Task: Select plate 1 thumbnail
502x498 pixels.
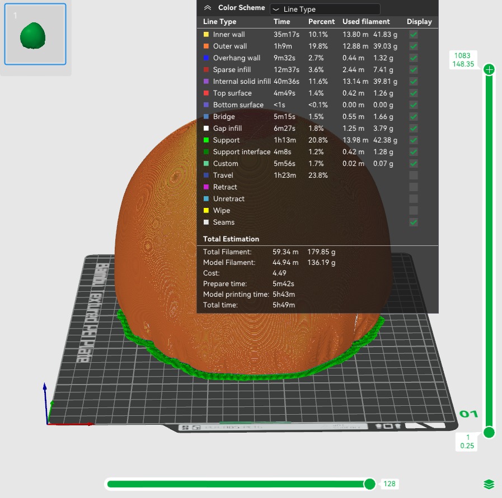Action: point(35,34)
